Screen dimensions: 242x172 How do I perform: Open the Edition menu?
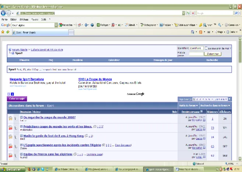(13, 20)
